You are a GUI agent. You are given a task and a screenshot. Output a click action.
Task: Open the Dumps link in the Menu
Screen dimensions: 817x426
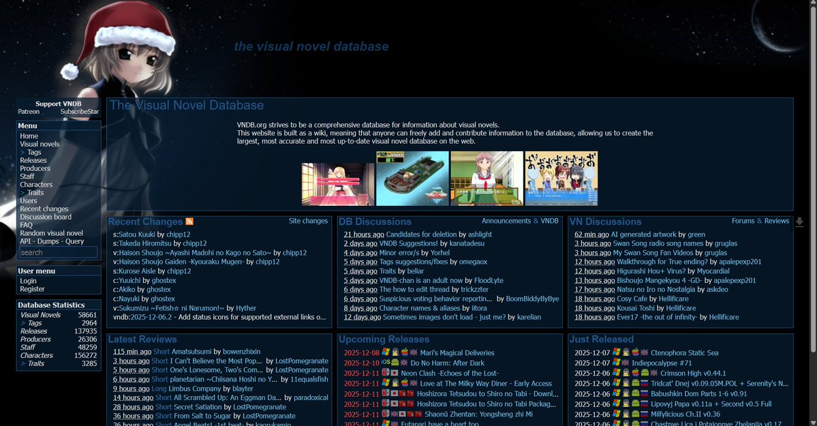coord(48,241)
